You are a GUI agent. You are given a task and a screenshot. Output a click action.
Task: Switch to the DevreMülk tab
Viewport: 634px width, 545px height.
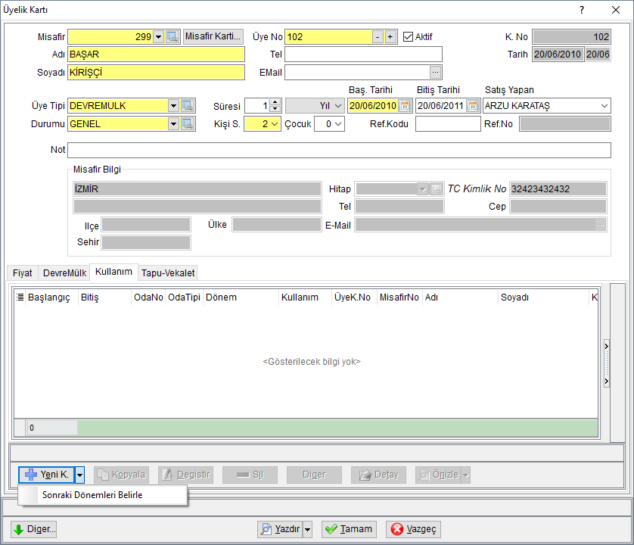click(65, 273)
